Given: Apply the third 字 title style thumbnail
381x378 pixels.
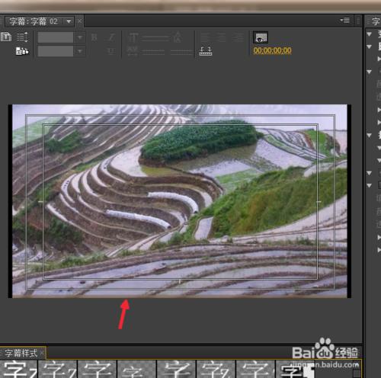Looking at the screenshot, I should tap(97, 369).
